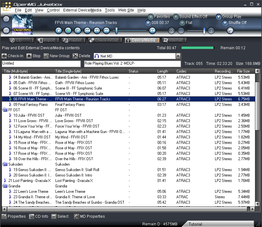Viewport: 262px width, 227px height.
Task: Open the External Device/Media menu
Action: click(x=82, y=10)
